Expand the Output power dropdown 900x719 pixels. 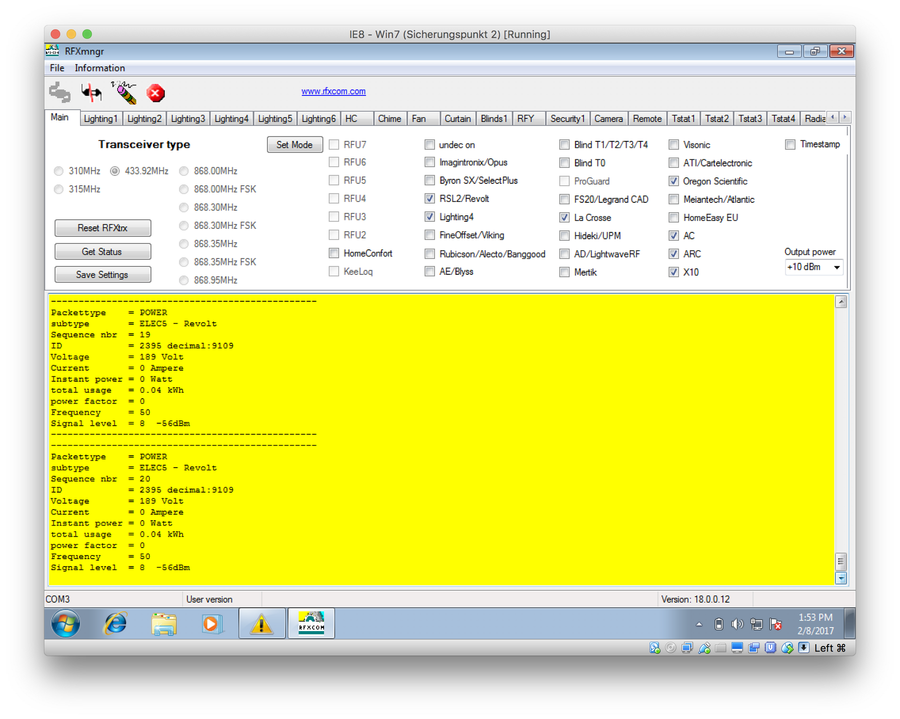836,267
